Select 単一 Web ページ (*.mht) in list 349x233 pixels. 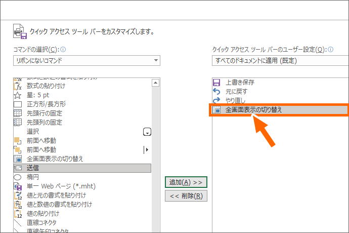[61, 186]
